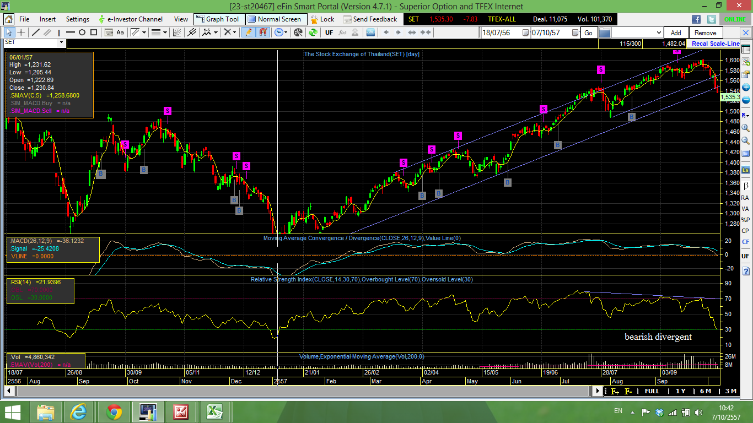
Task: Choose the rectangle drawing tool
Action: click(94, 32)
